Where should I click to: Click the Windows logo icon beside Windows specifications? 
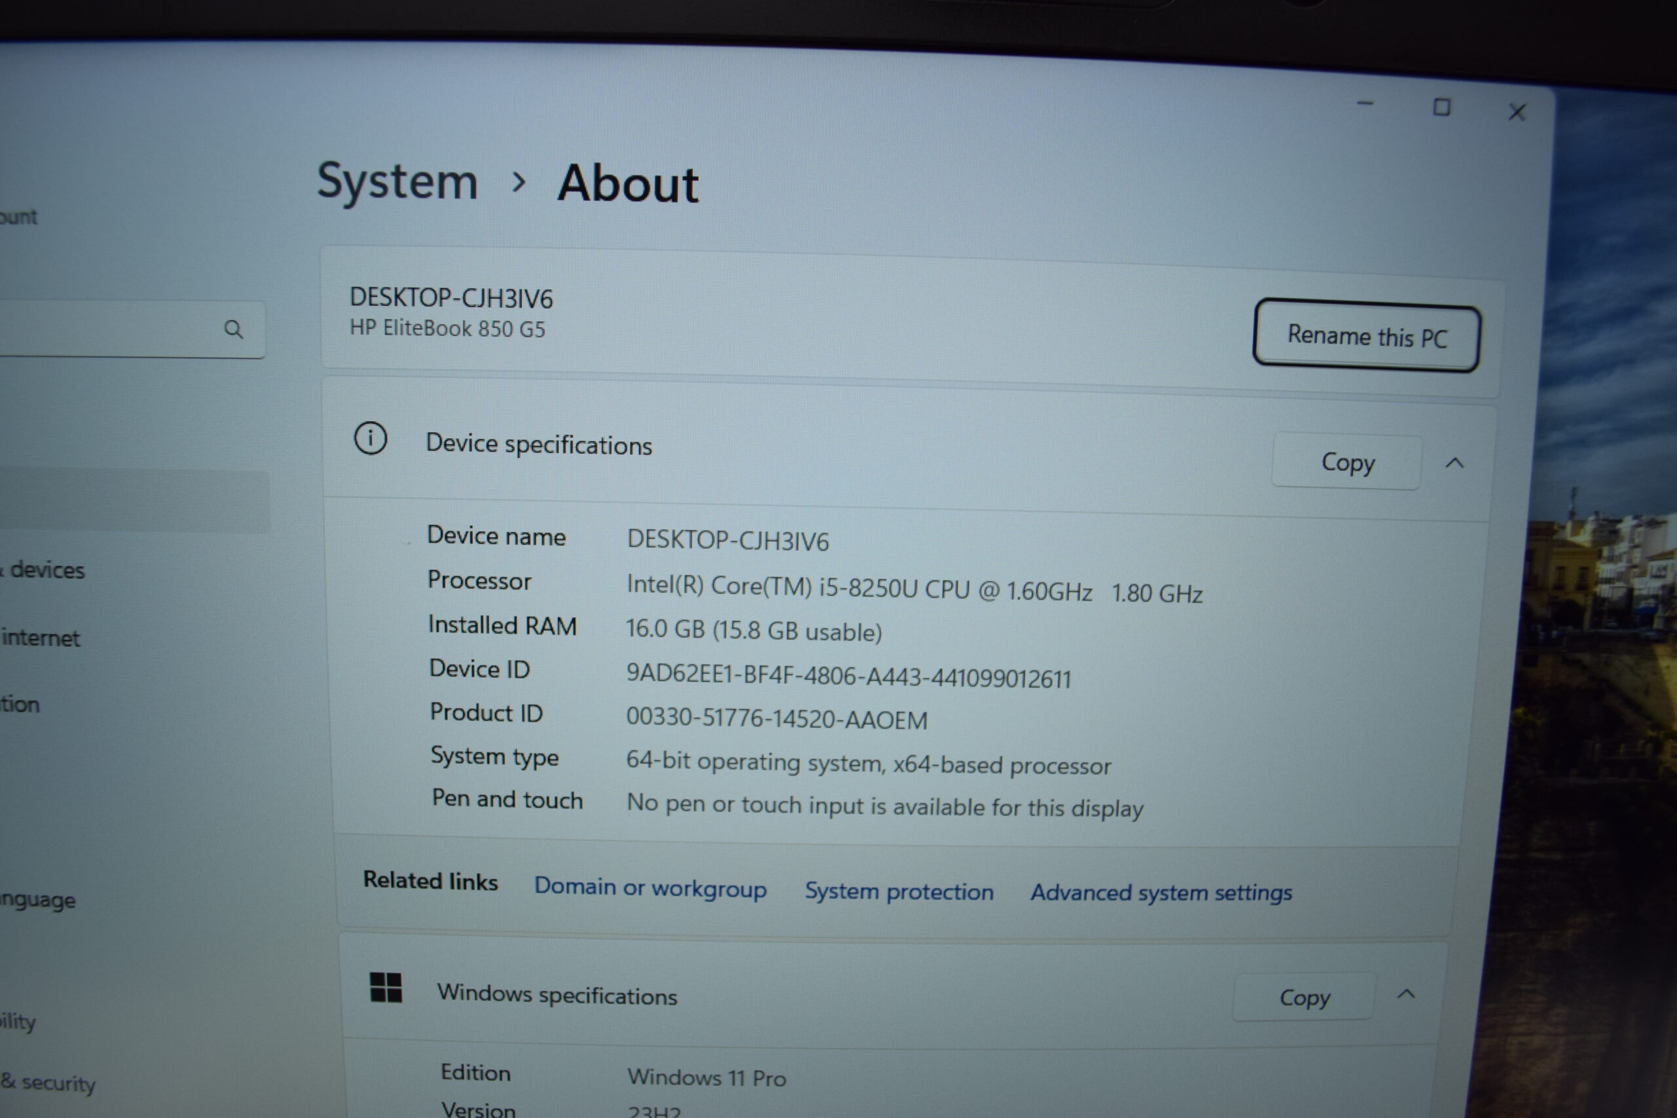pos(386,988)
